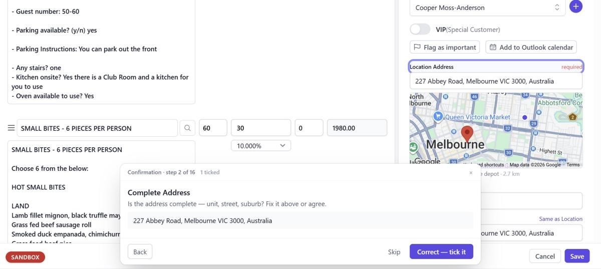Click the search magnifier beside item name
Image resolution: width=601 pixels, height=269 pixels.
pos(187,128)
